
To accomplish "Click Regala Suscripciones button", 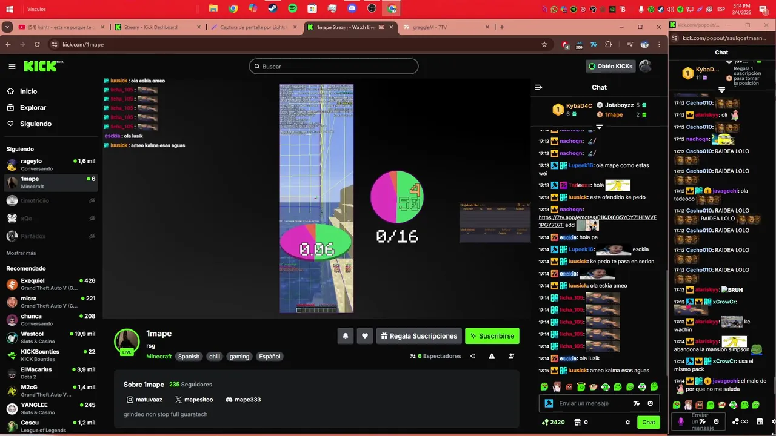I will 418,336.
